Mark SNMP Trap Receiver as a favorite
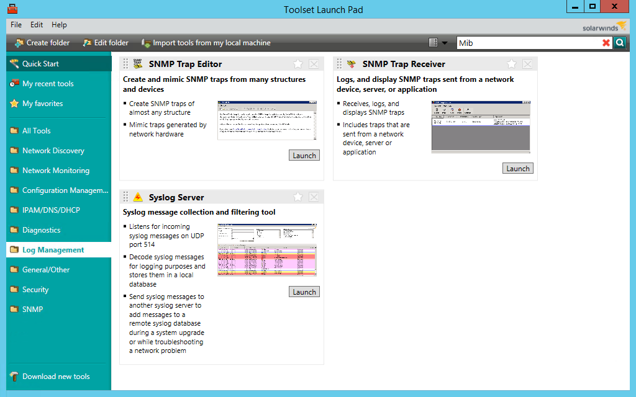 coord(511,63)
